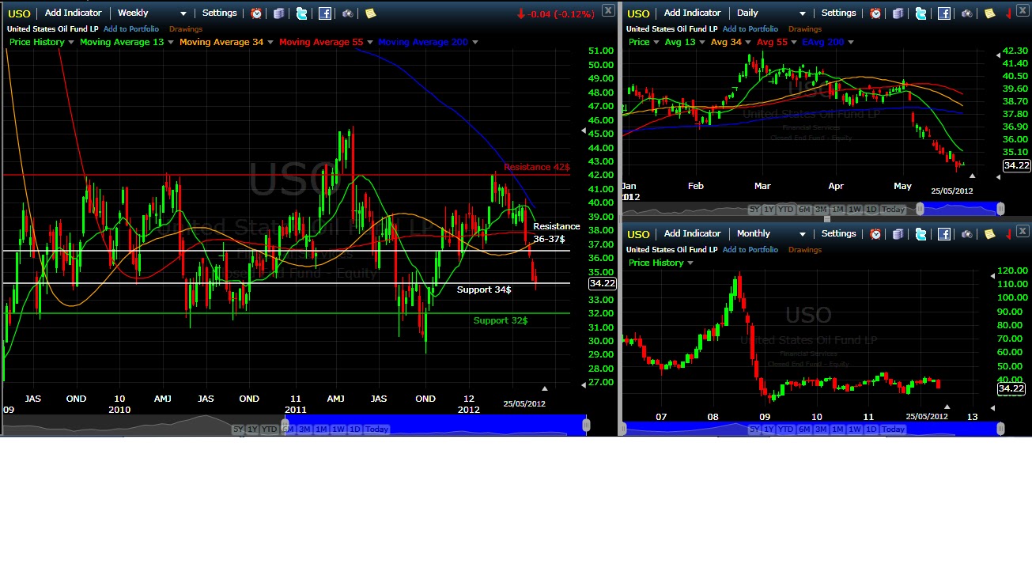Share Monthly chart via Facebook icon
This screenshot has height=579, width=1032.
944,234
